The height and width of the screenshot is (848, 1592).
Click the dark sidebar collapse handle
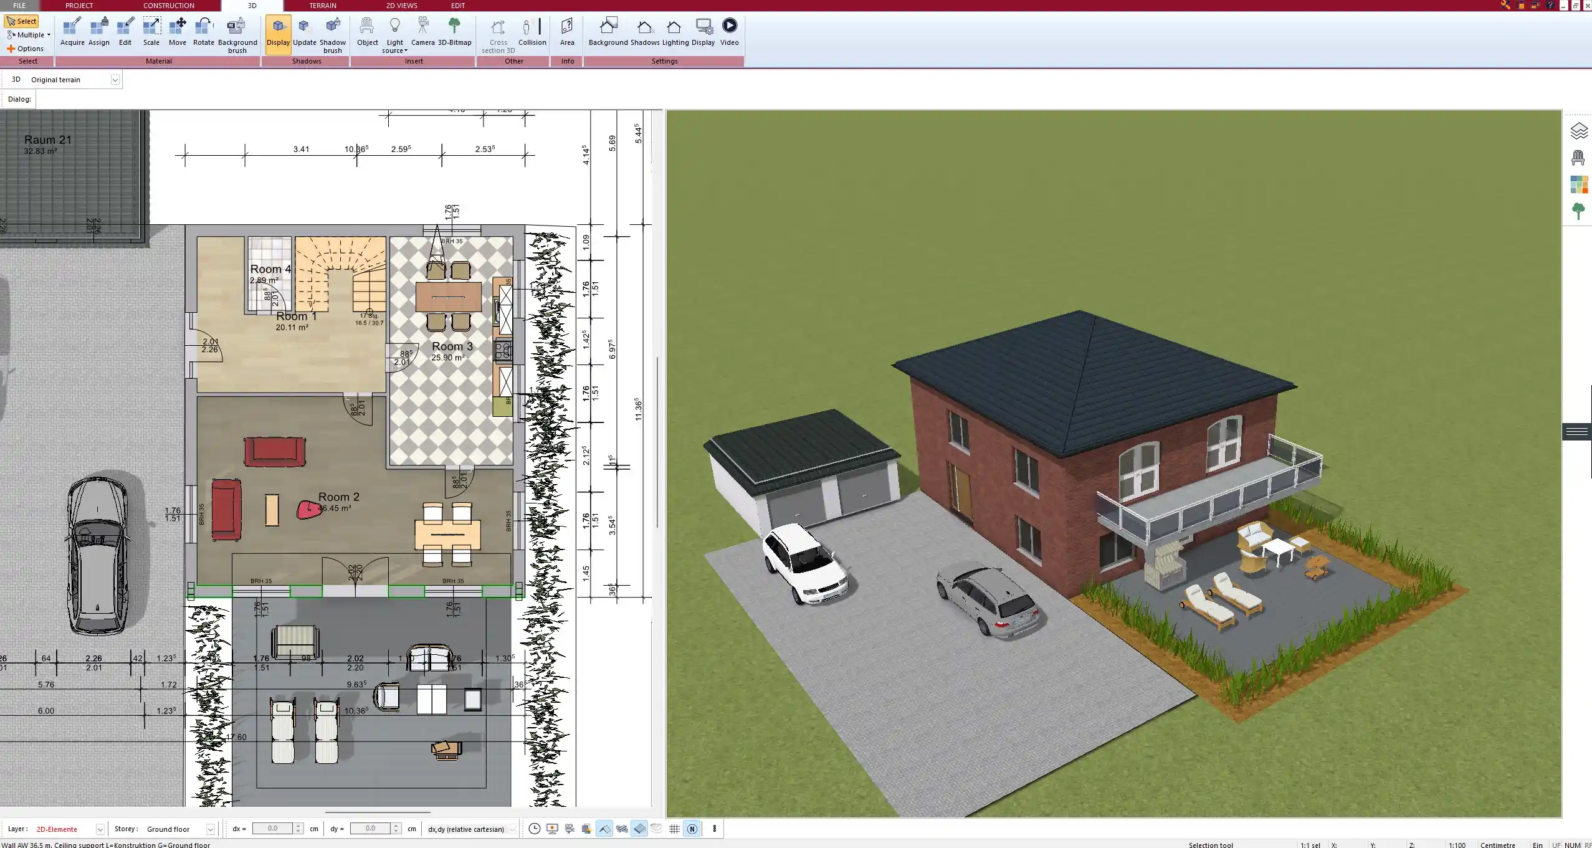(x=1576, y=431)
